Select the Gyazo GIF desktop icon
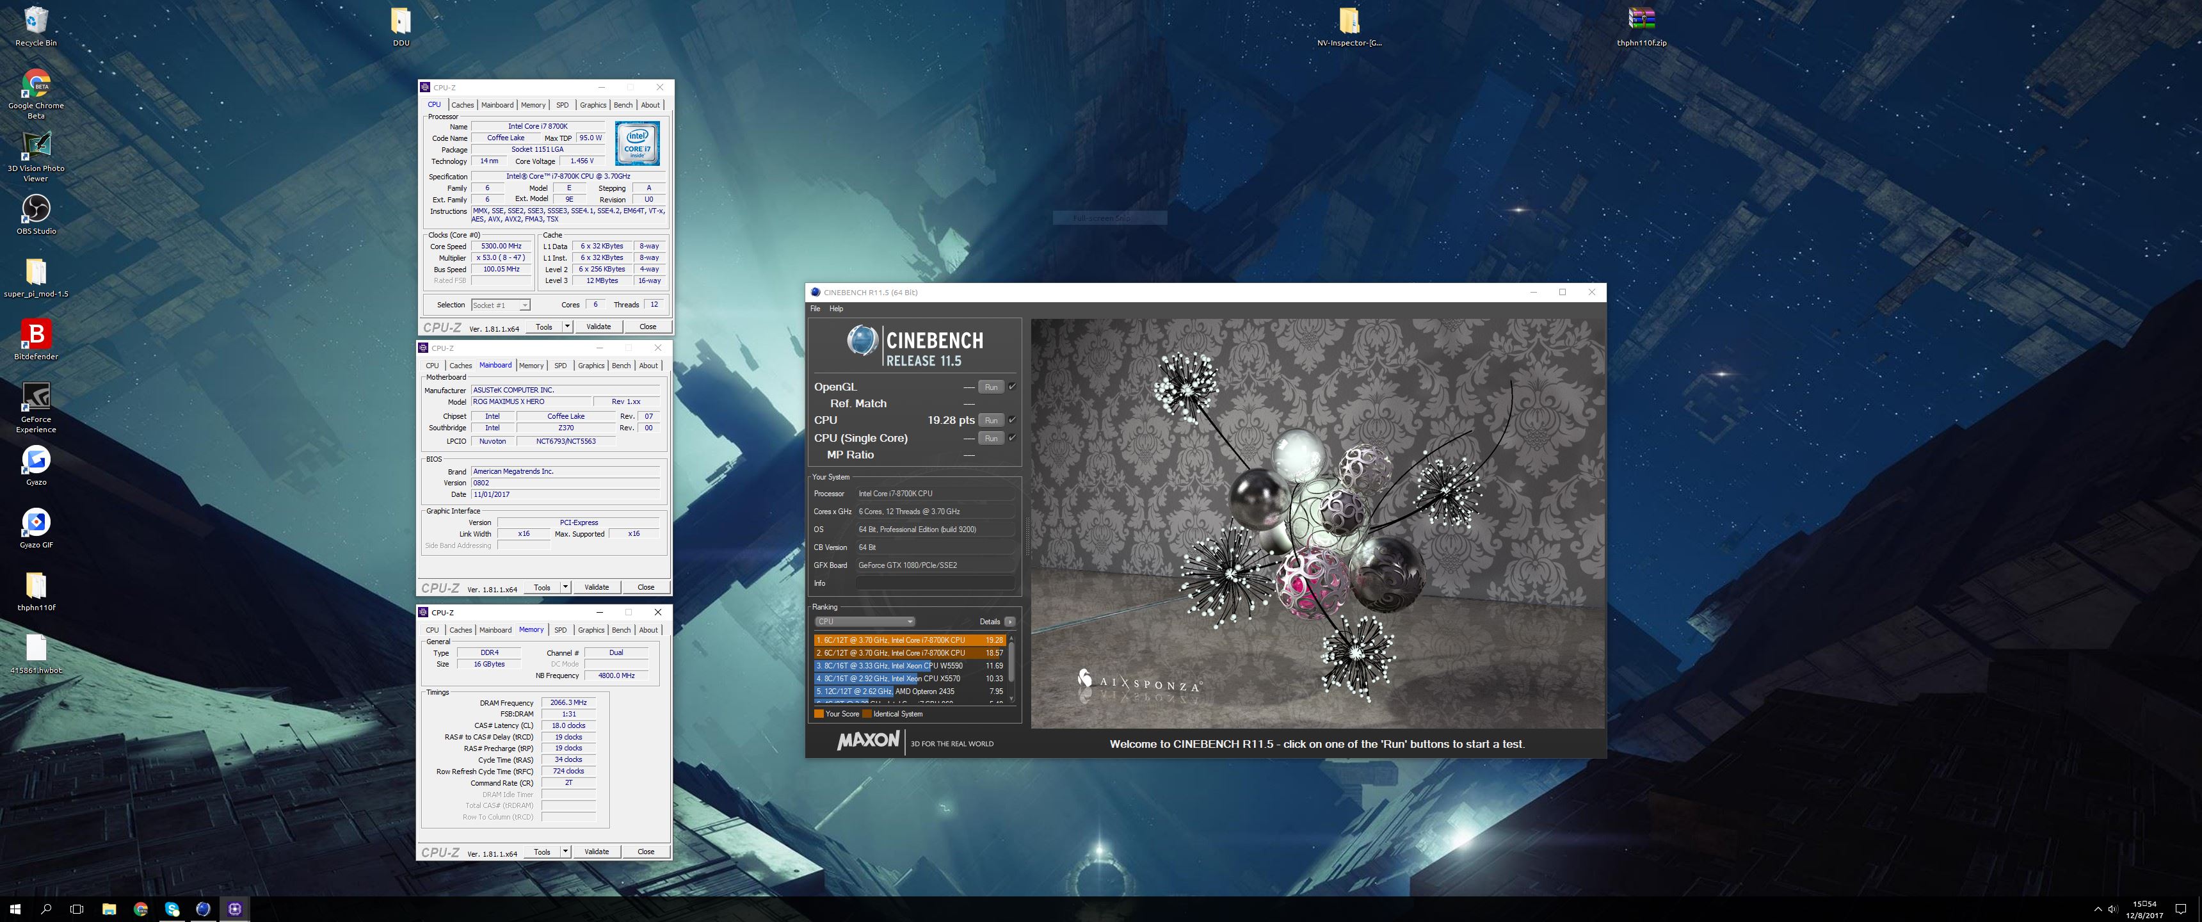The image size is (2202, 922). (36, 528)
